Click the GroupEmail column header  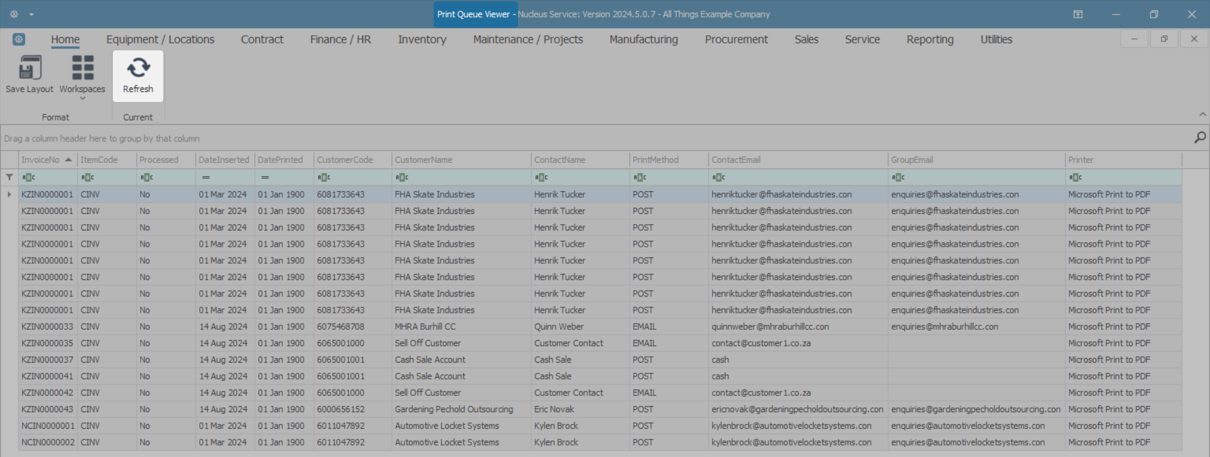click(977, 160)
